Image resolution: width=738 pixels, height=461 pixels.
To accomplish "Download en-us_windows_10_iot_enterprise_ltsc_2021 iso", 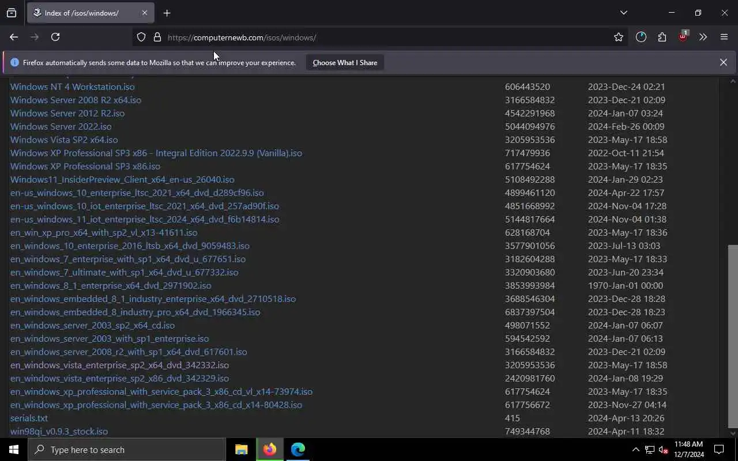I will tap(145, 206).
